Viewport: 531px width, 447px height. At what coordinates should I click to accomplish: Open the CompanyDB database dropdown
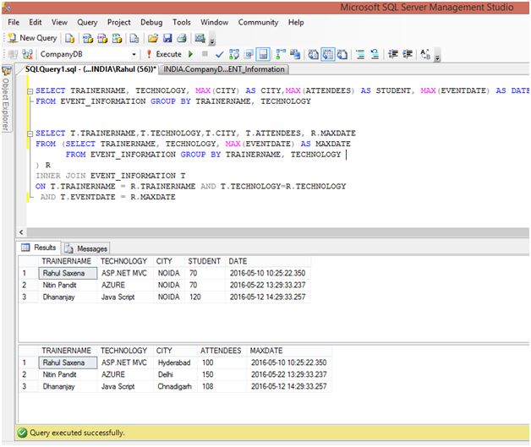click(134, 54)
